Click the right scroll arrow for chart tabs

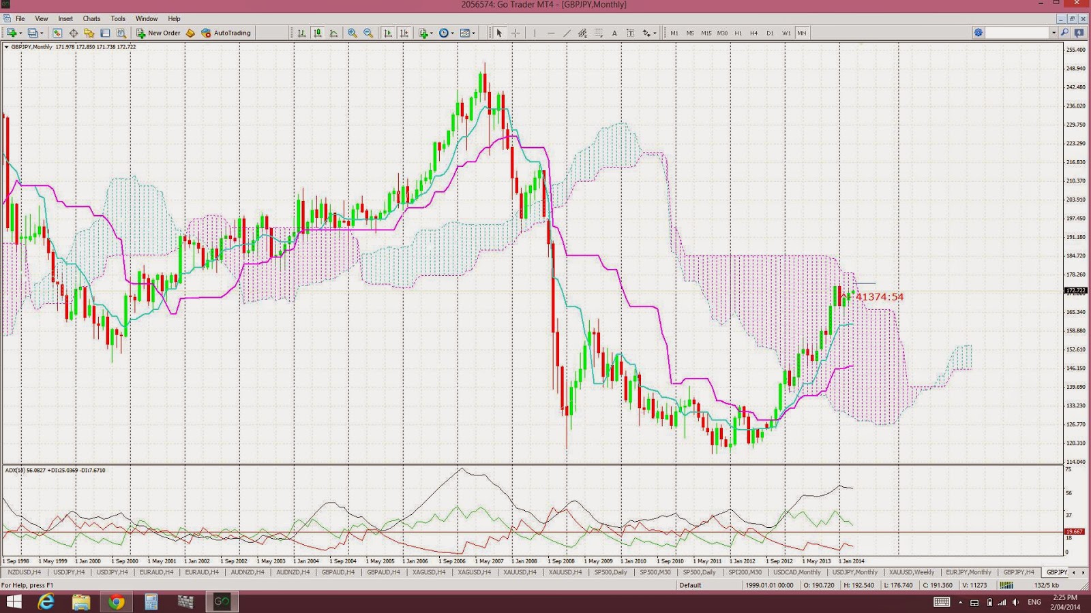click(1083, 572)
